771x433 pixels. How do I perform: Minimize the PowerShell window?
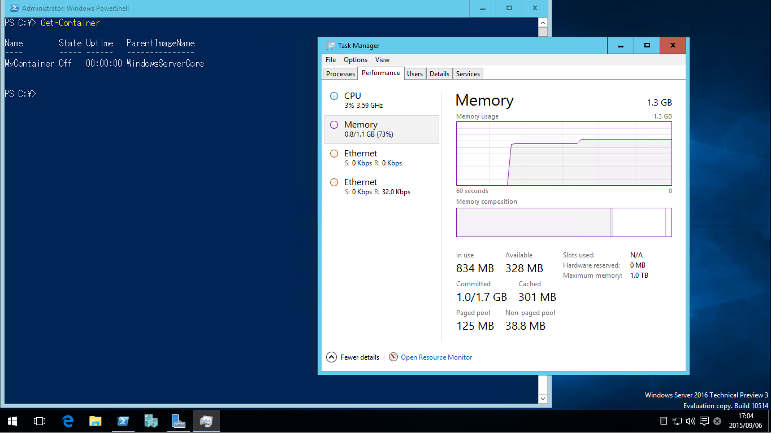pyautogui.click(x=483, y=8)
